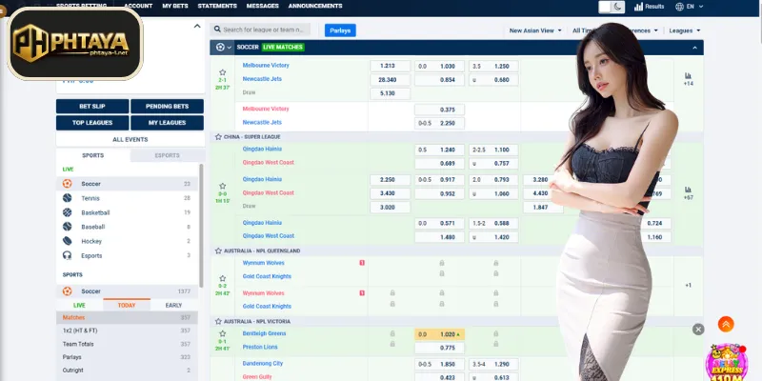Select Outright market row
The image size is (762, 381).
point(127,370)
